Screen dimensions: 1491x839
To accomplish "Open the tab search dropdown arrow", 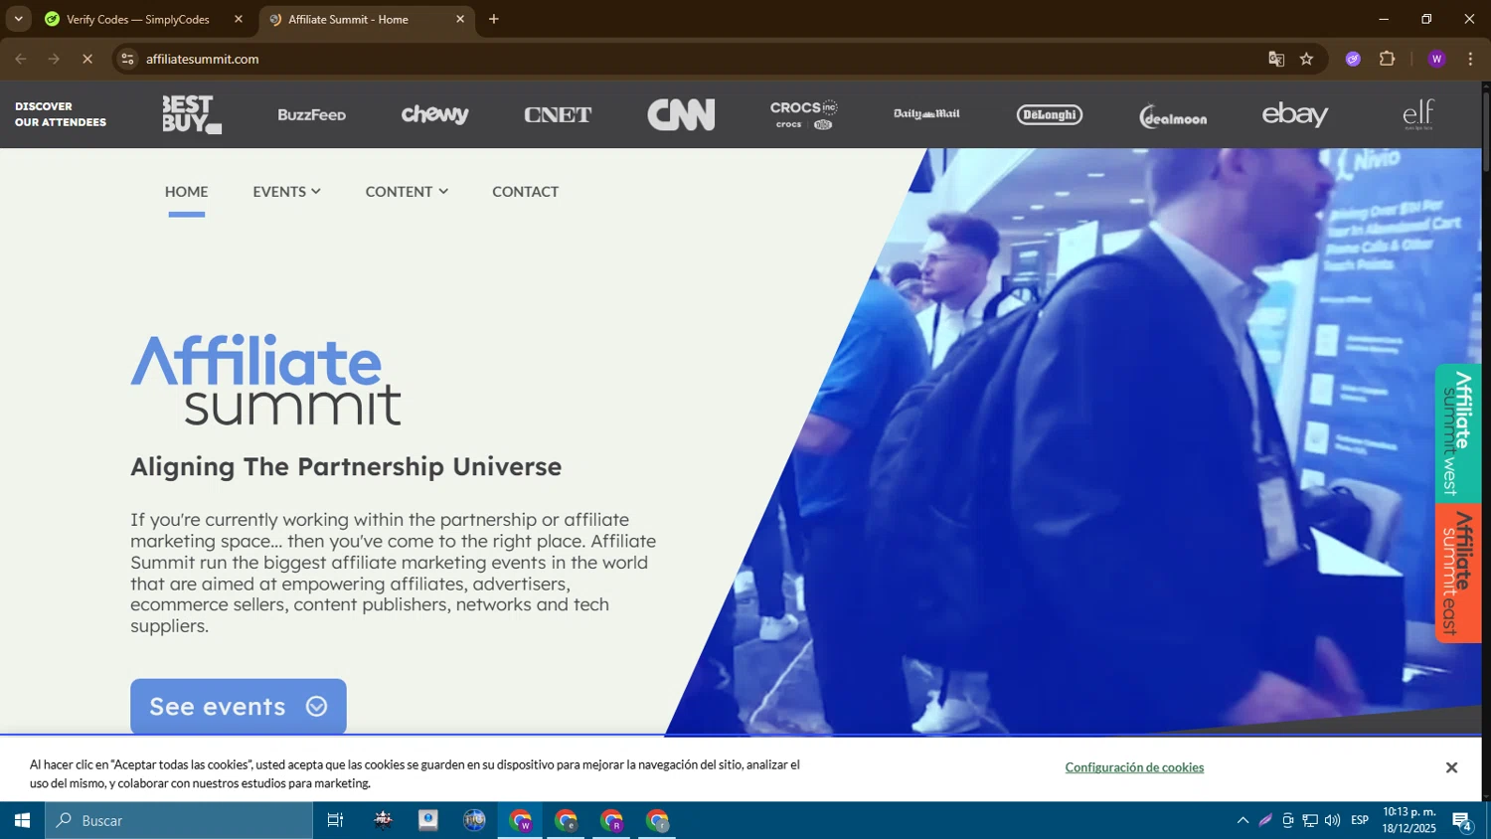I will point(18,19).
